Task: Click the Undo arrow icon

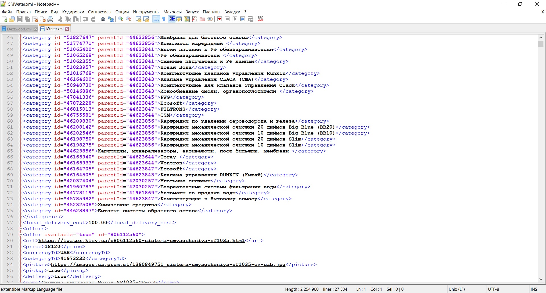Action: tap(85, 19)
